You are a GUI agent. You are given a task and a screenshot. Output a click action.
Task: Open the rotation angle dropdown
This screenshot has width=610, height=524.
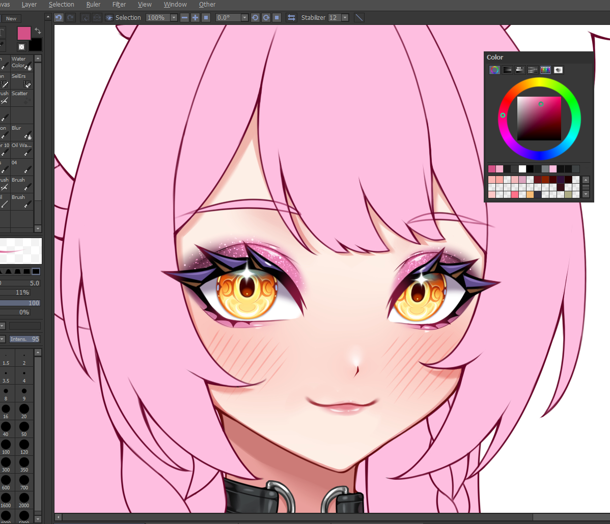click(244, 18)
